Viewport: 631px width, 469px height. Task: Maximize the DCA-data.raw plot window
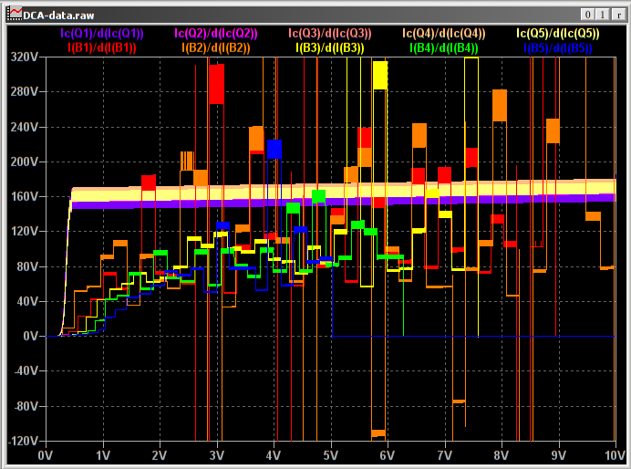[603, 15]
